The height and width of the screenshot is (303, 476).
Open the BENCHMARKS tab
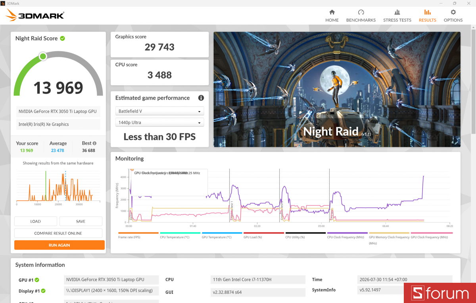click(361, 16)
